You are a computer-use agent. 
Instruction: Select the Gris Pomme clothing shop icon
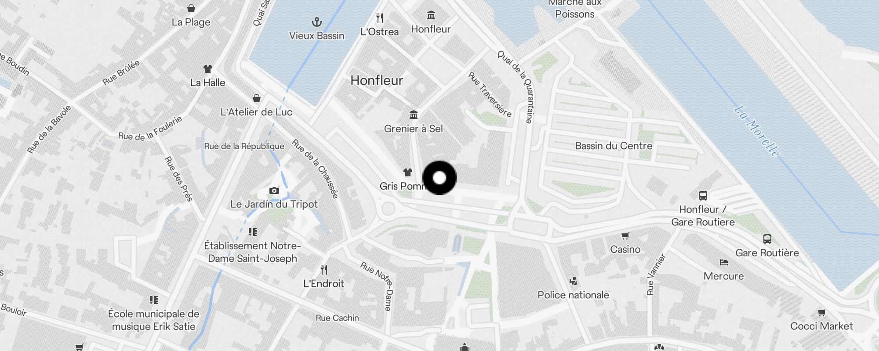pos(408,172)
